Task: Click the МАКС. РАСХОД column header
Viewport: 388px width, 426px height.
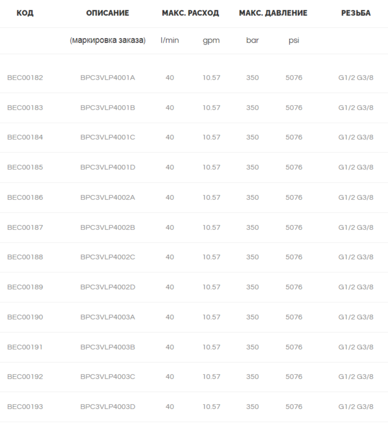Action: click(190, 13)
